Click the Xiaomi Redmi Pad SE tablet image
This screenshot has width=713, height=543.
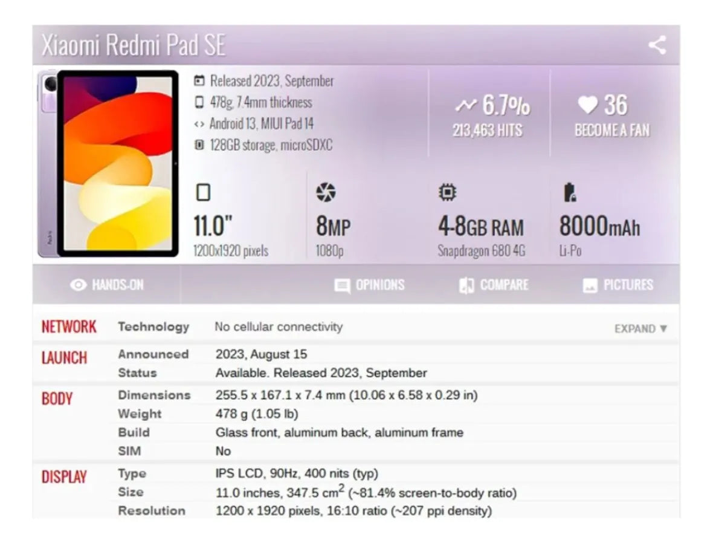109,163
